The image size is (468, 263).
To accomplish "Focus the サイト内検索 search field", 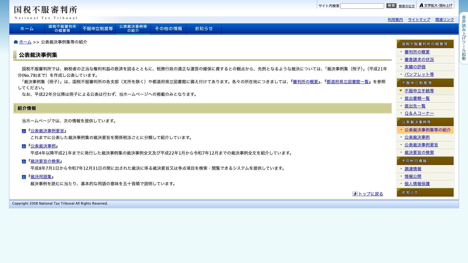I will click(362, 6).
